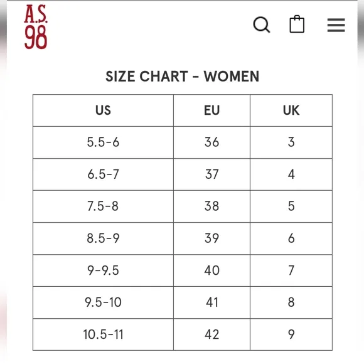Select the US size 9-9.5 cell
Screen dimensions: 364x364
point(103,270)
